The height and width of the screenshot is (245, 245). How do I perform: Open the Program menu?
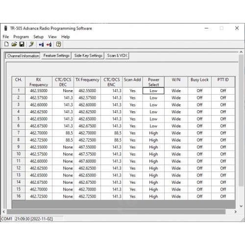click(21, 37)
